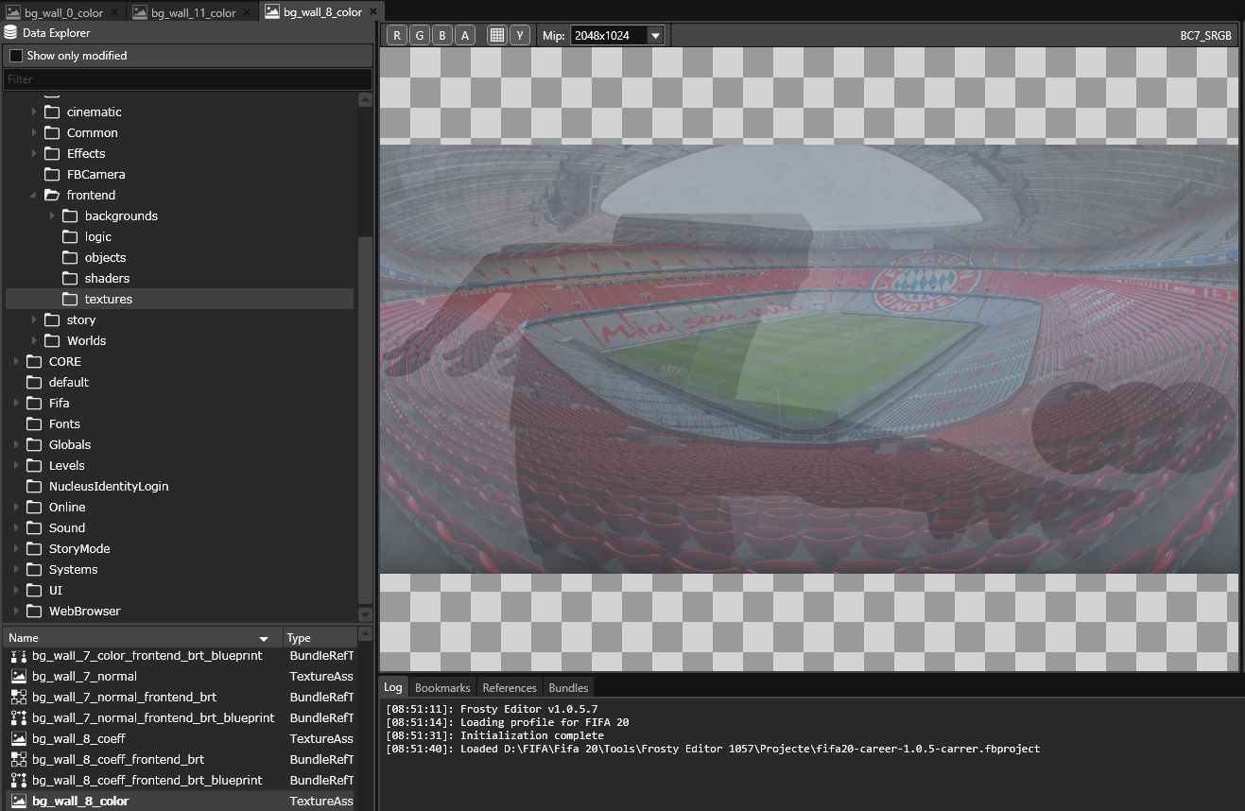The height and width of the screenshot is (811, 1245).
Task: Click the asset list scroll up arrow
Action: 366,634
